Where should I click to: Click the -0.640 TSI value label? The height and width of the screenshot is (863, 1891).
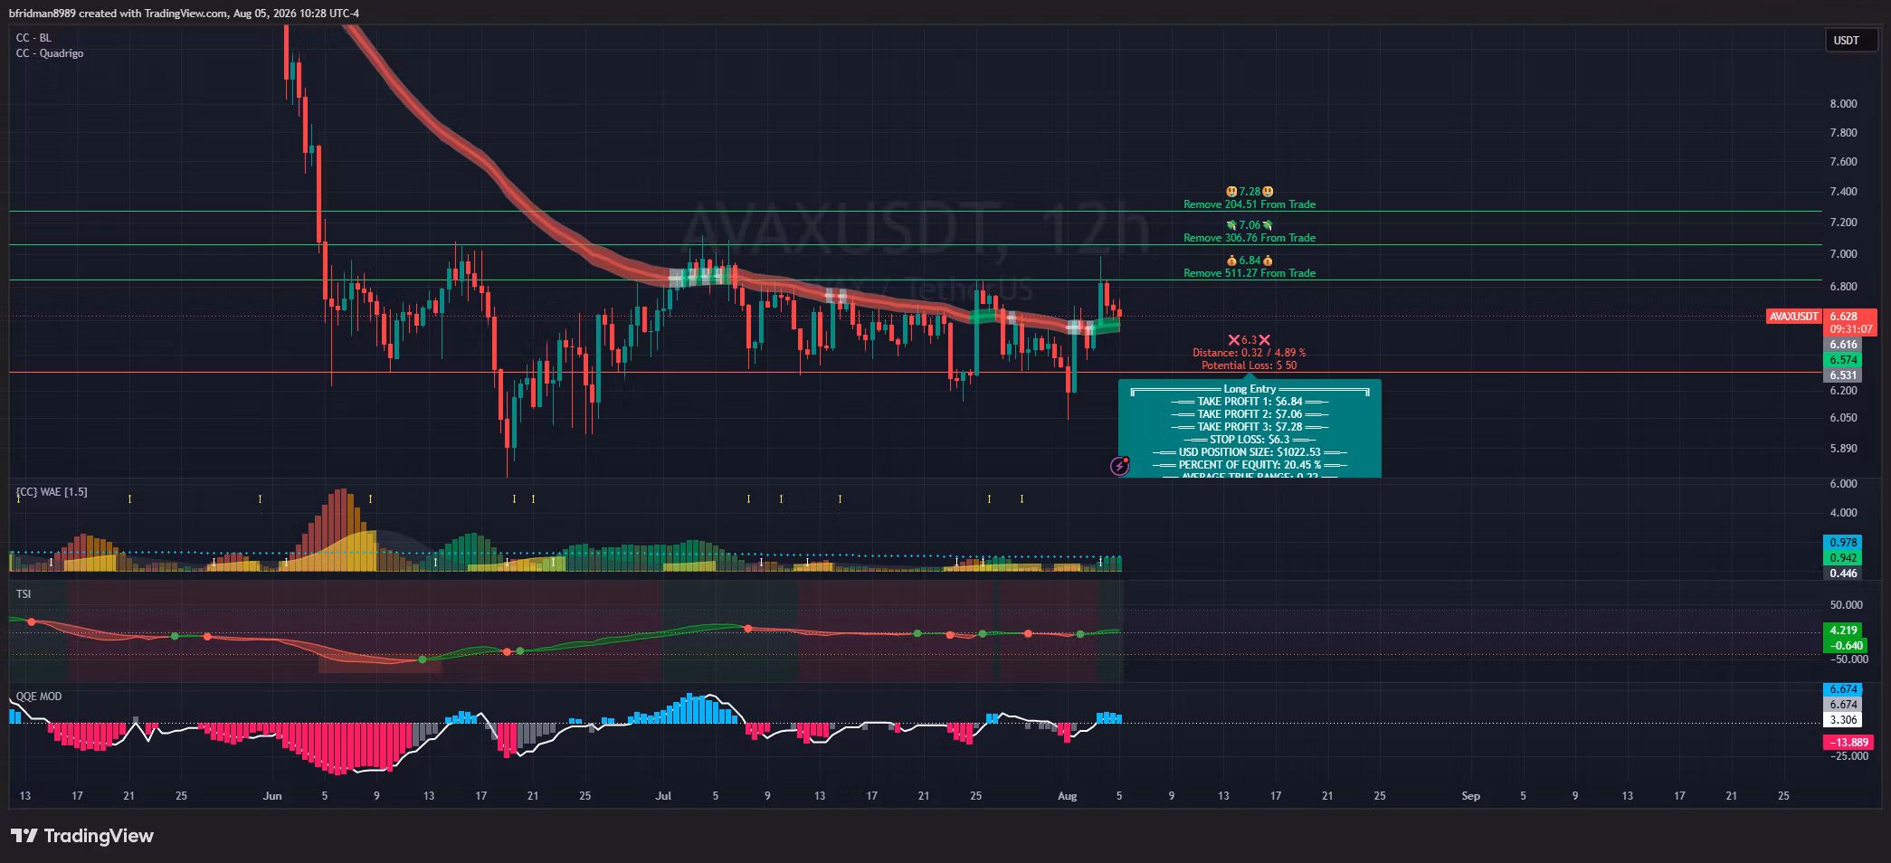[x=1844, y=646]
